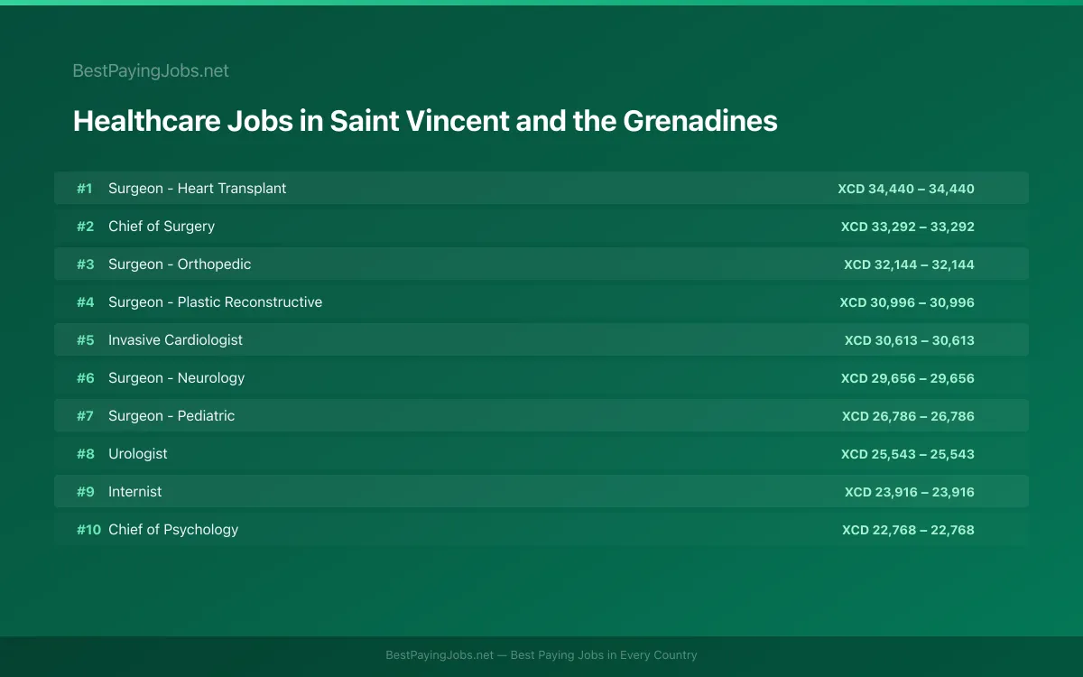Click rank number #1
Image resolution: width=1083 pixels, height=677 pixels.
[x=85, y=189]
